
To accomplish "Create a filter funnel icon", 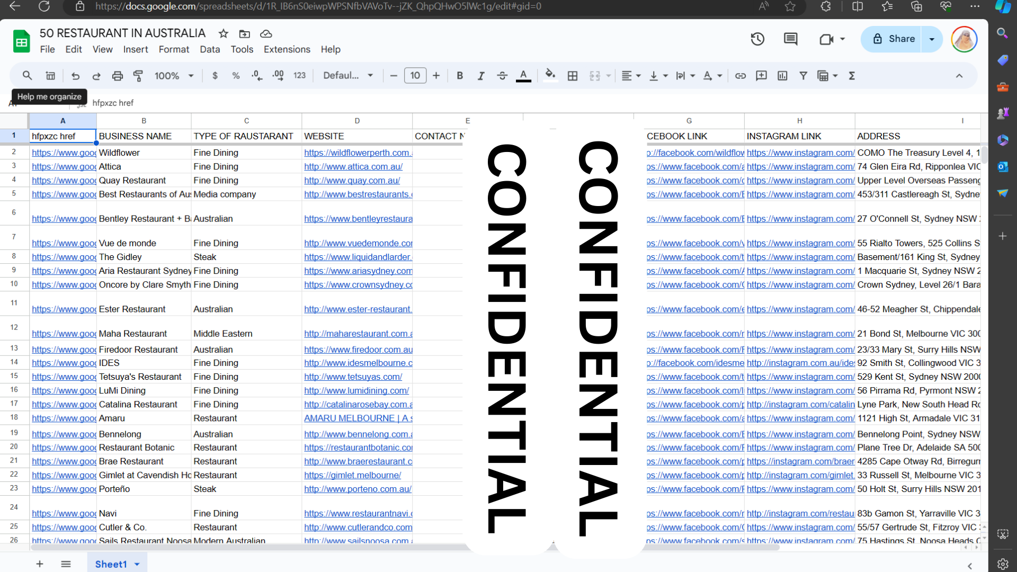I will coord(804,76).
